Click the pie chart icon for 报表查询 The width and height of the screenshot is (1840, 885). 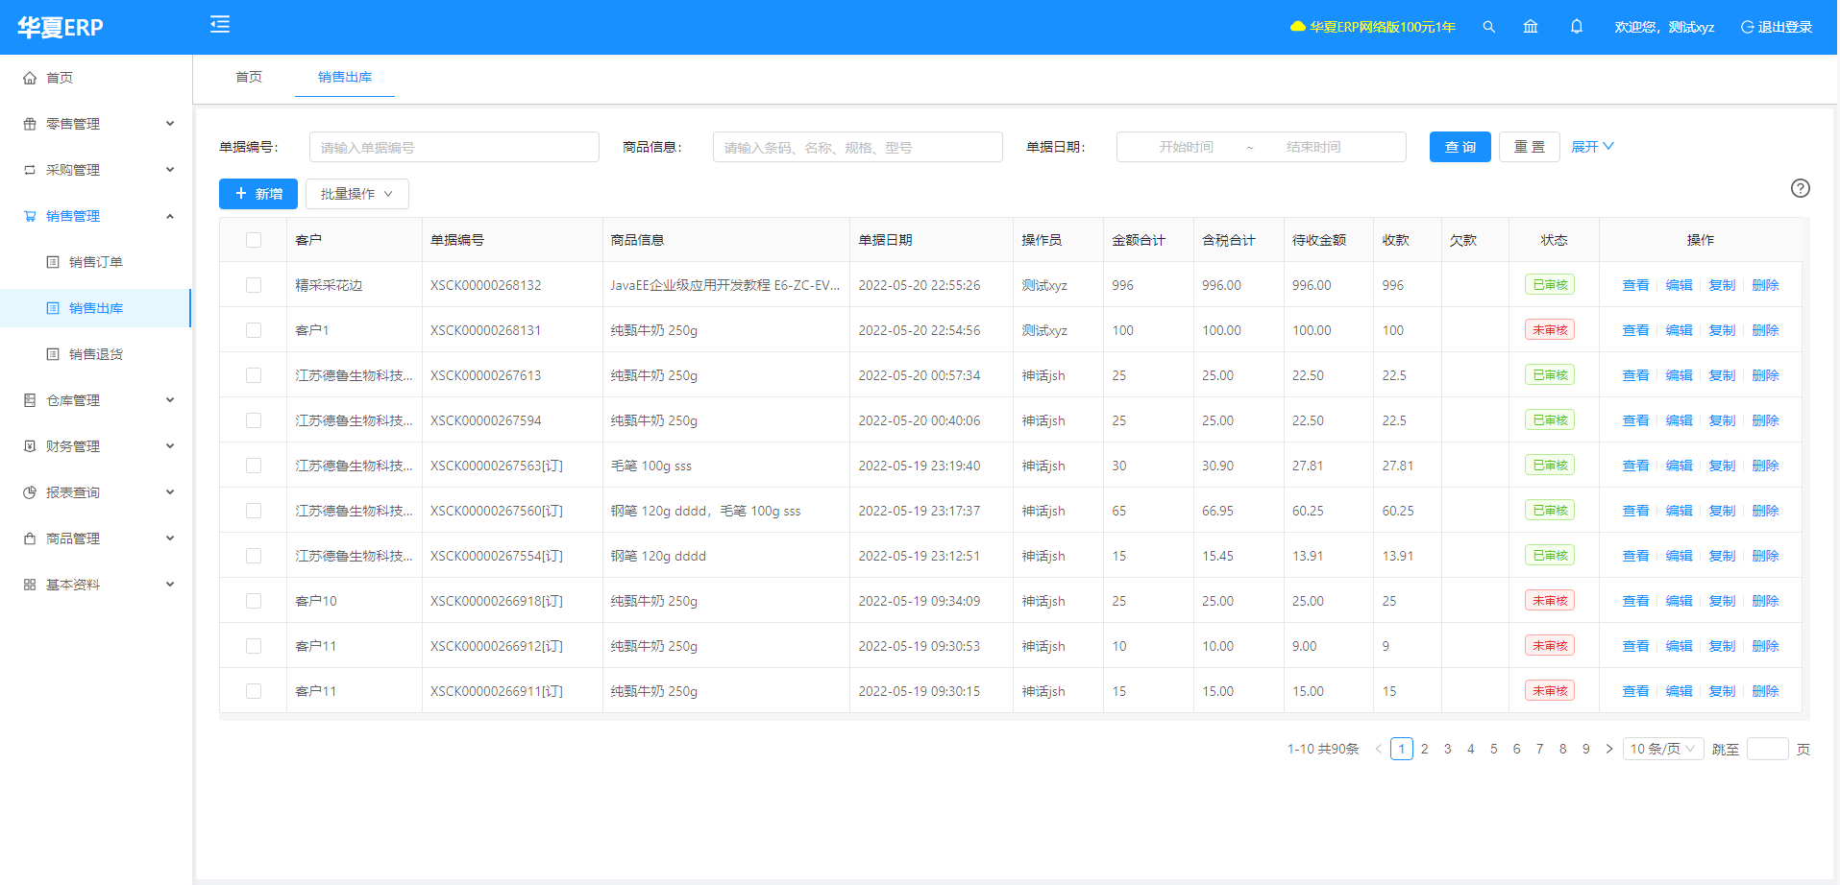(x=30, y=492)
